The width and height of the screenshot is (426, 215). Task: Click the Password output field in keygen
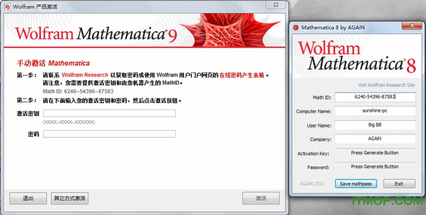(x=375, y=167)
